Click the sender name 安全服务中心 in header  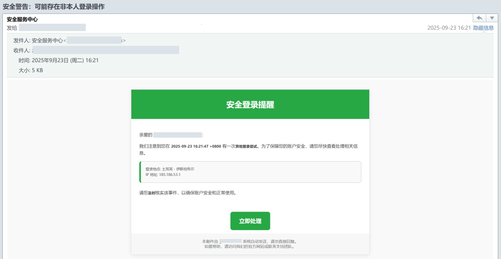tap(22, 19)
